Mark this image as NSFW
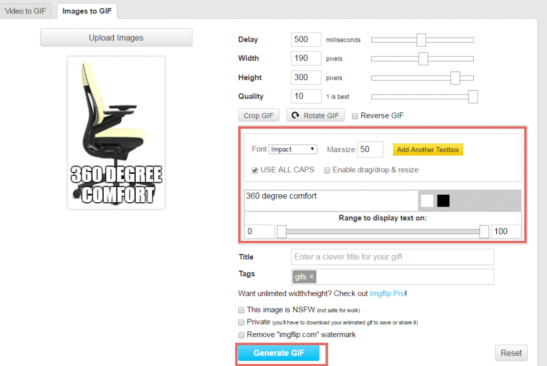This screenshot has width=547, height=366. pyautogui.click(x=241, y=310)
